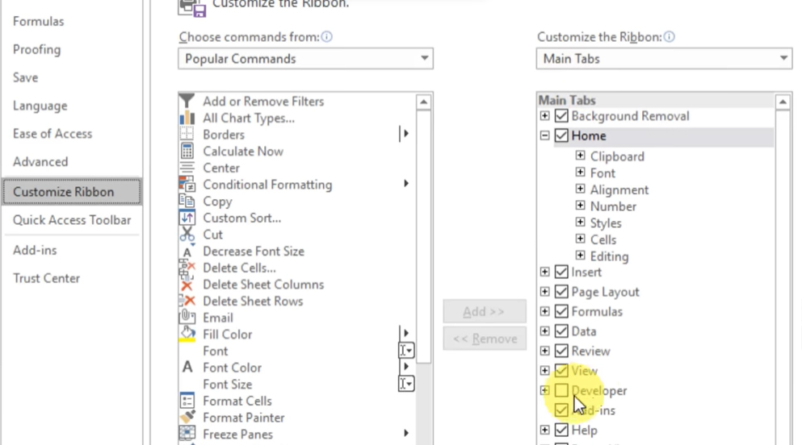802x445 pixels.
Task: Expand the Clipboard group under Home
Action: click(580, 156)
